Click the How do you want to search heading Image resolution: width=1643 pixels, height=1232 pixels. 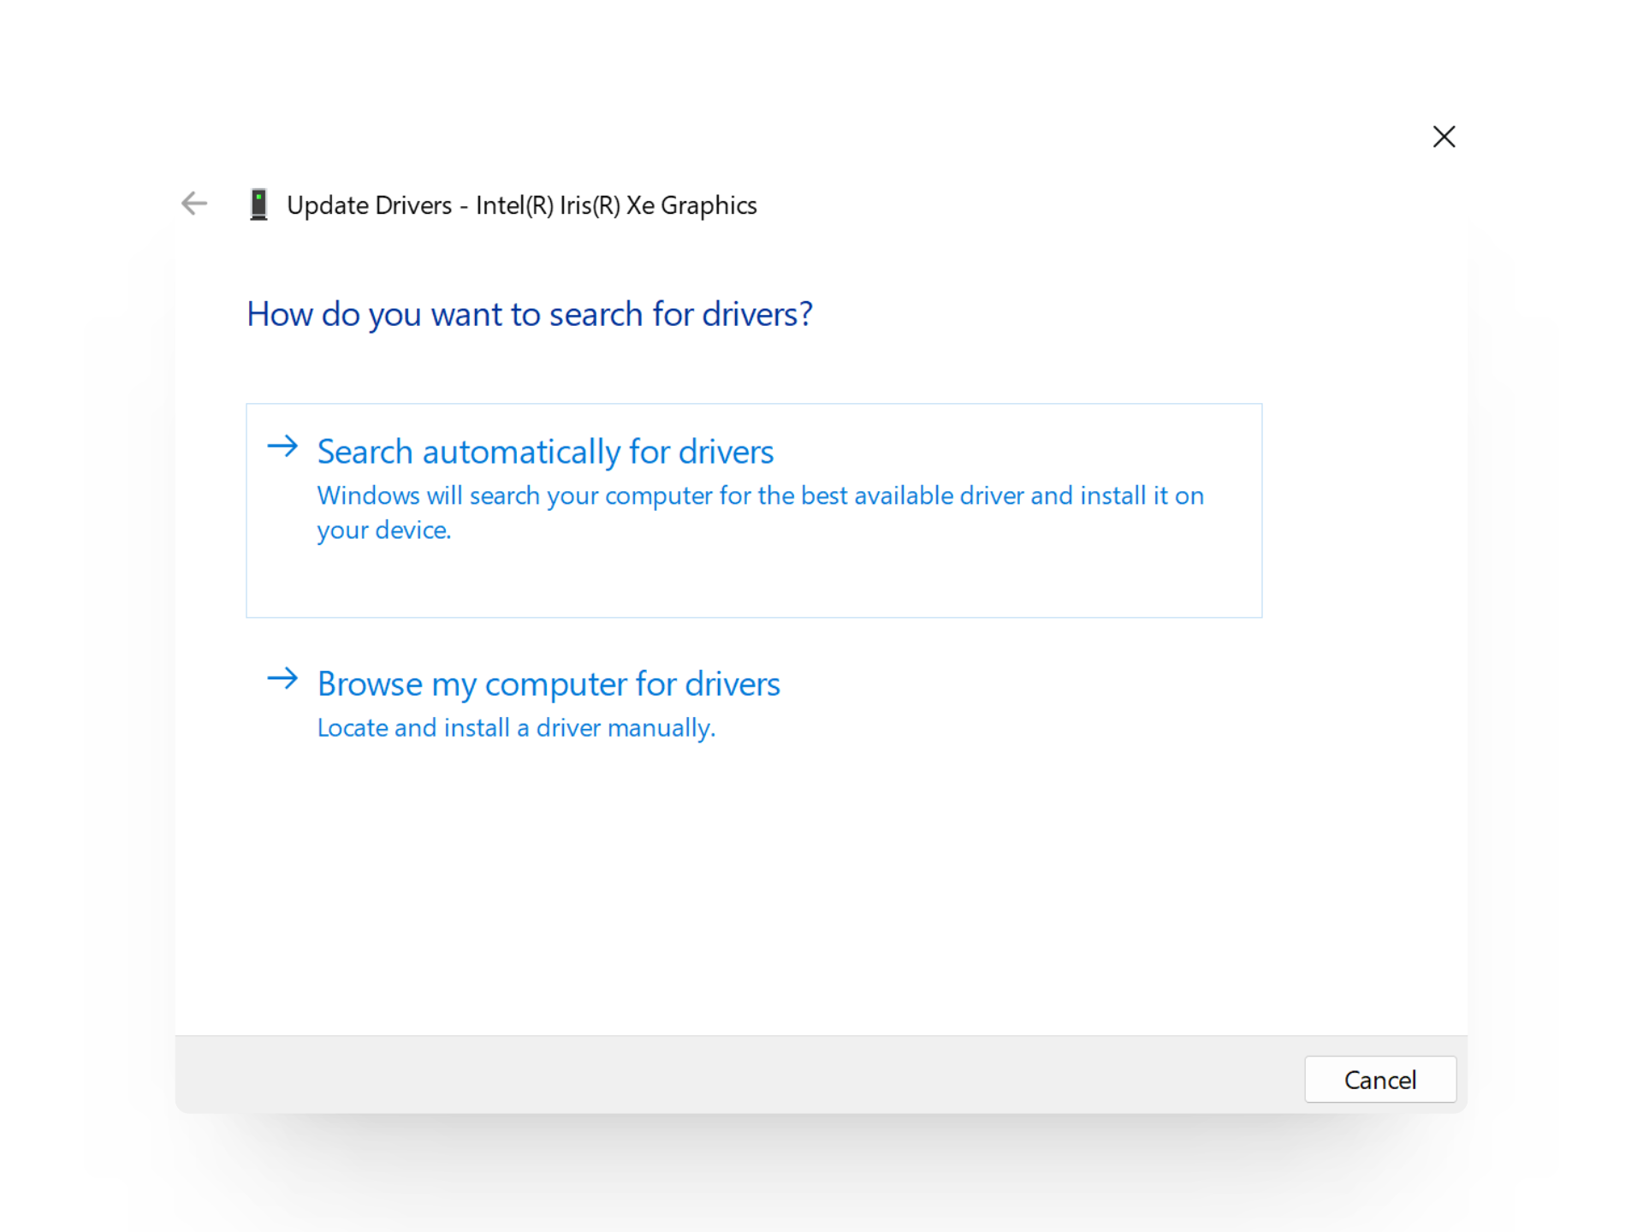point(529,314)
